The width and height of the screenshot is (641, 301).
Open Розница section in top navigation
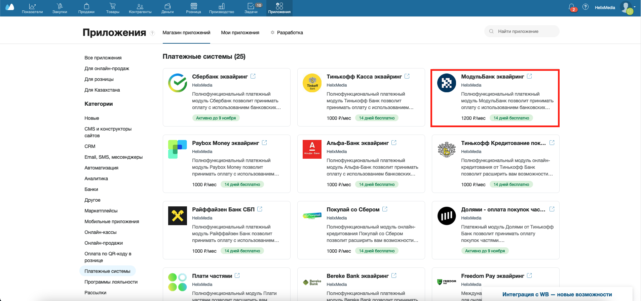[x=193, y=8]
